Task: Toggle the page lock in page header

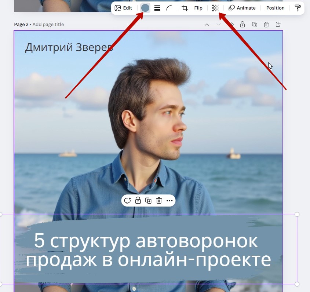Action: tap(242, 25)
